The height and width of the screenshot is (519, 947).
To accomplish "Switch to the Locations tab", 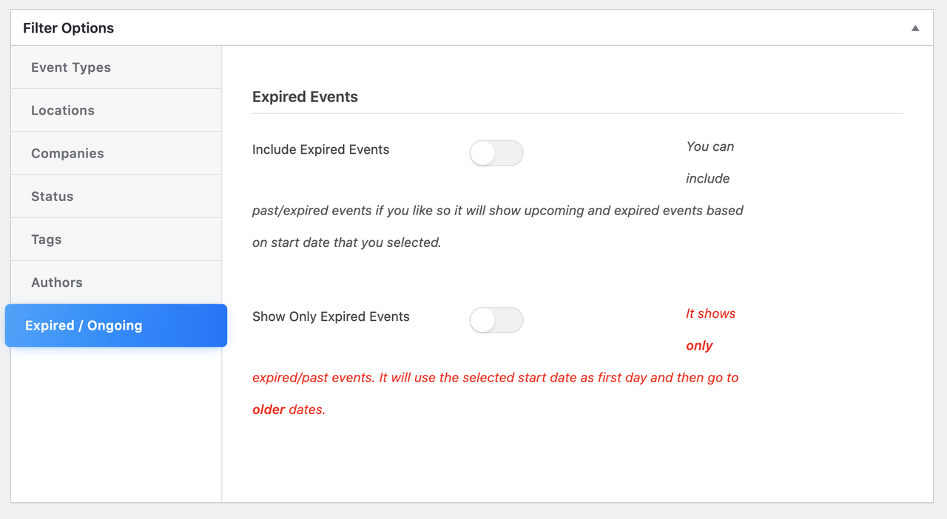I will [x=63, y=110].
